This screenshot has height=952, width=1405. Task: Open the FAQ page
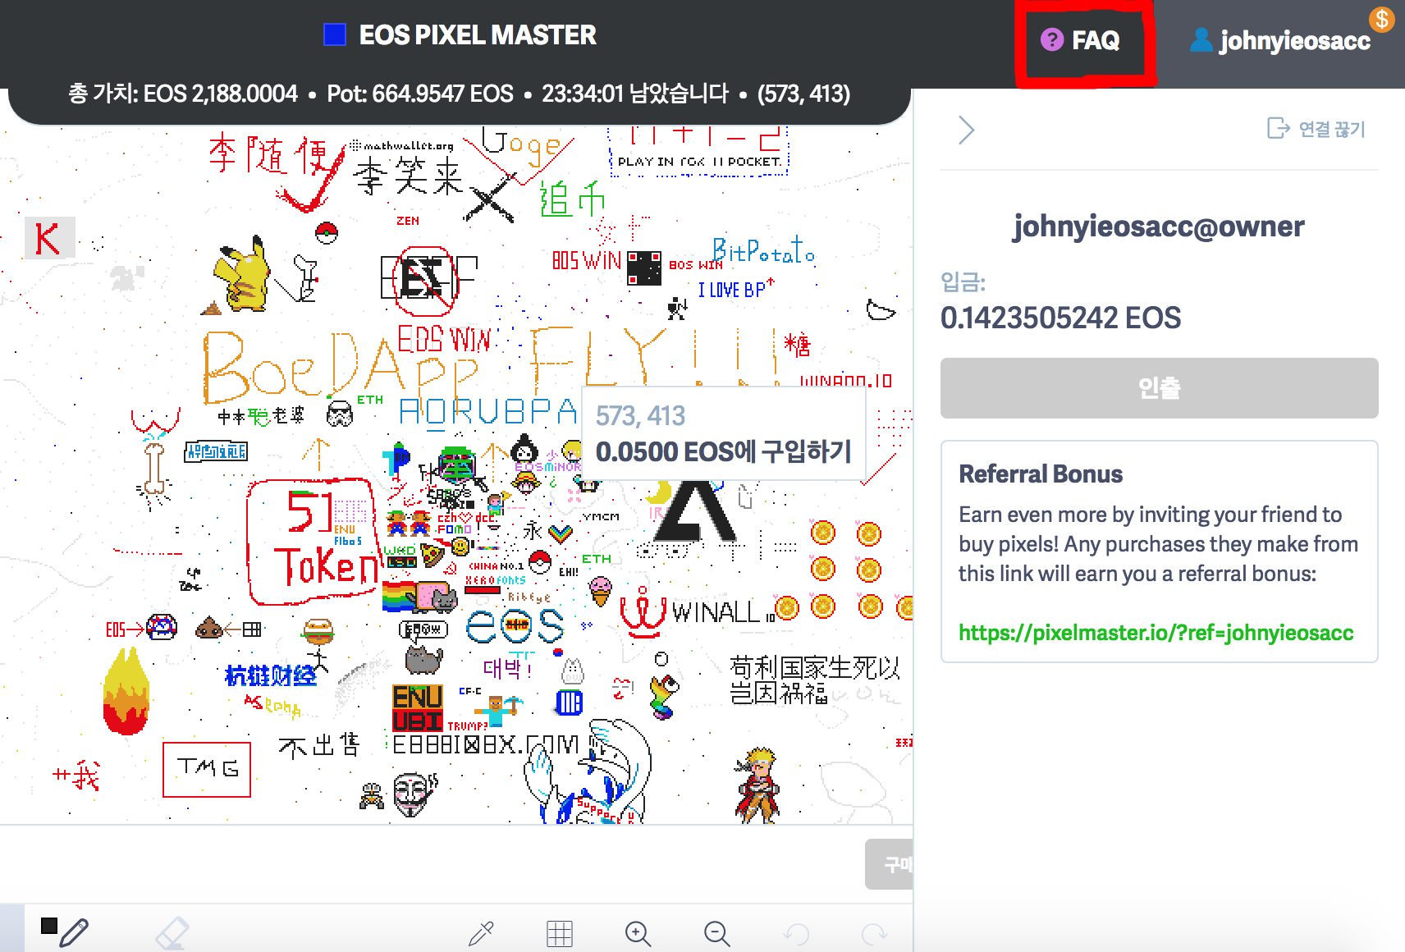coord(1080,39)
